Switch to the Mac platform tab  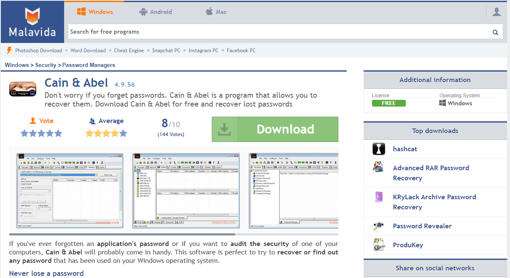tap(216, 12)
